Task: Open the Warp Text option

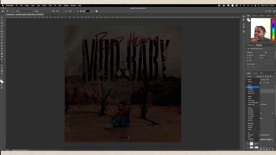Action: coord(92,11)
